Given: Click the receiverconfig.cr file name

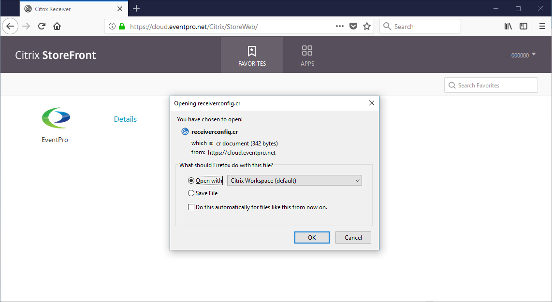Looking at the screenshot, I should point(215,132).
